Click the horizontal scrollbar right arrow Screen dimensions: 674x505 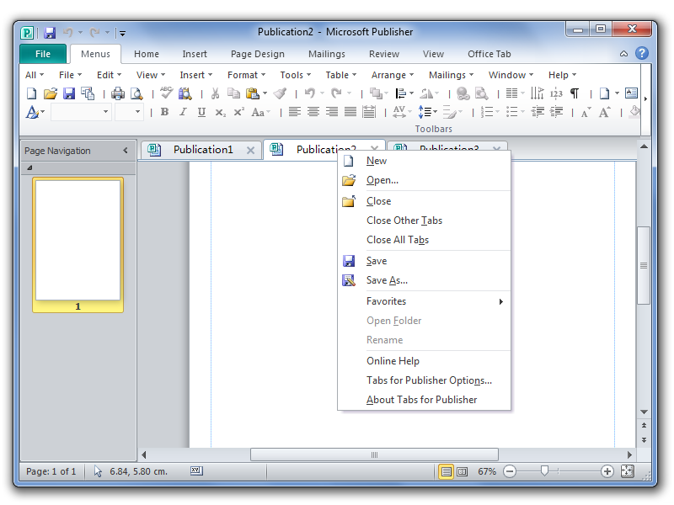[629, 454]
